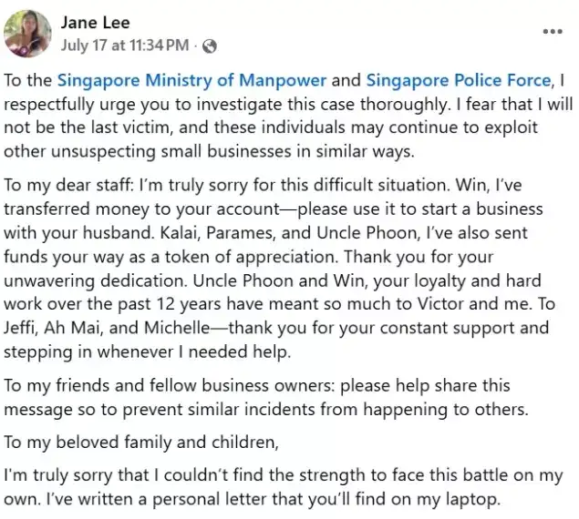
Task: Click the words 'token of appreciation'
Action: 251,257
